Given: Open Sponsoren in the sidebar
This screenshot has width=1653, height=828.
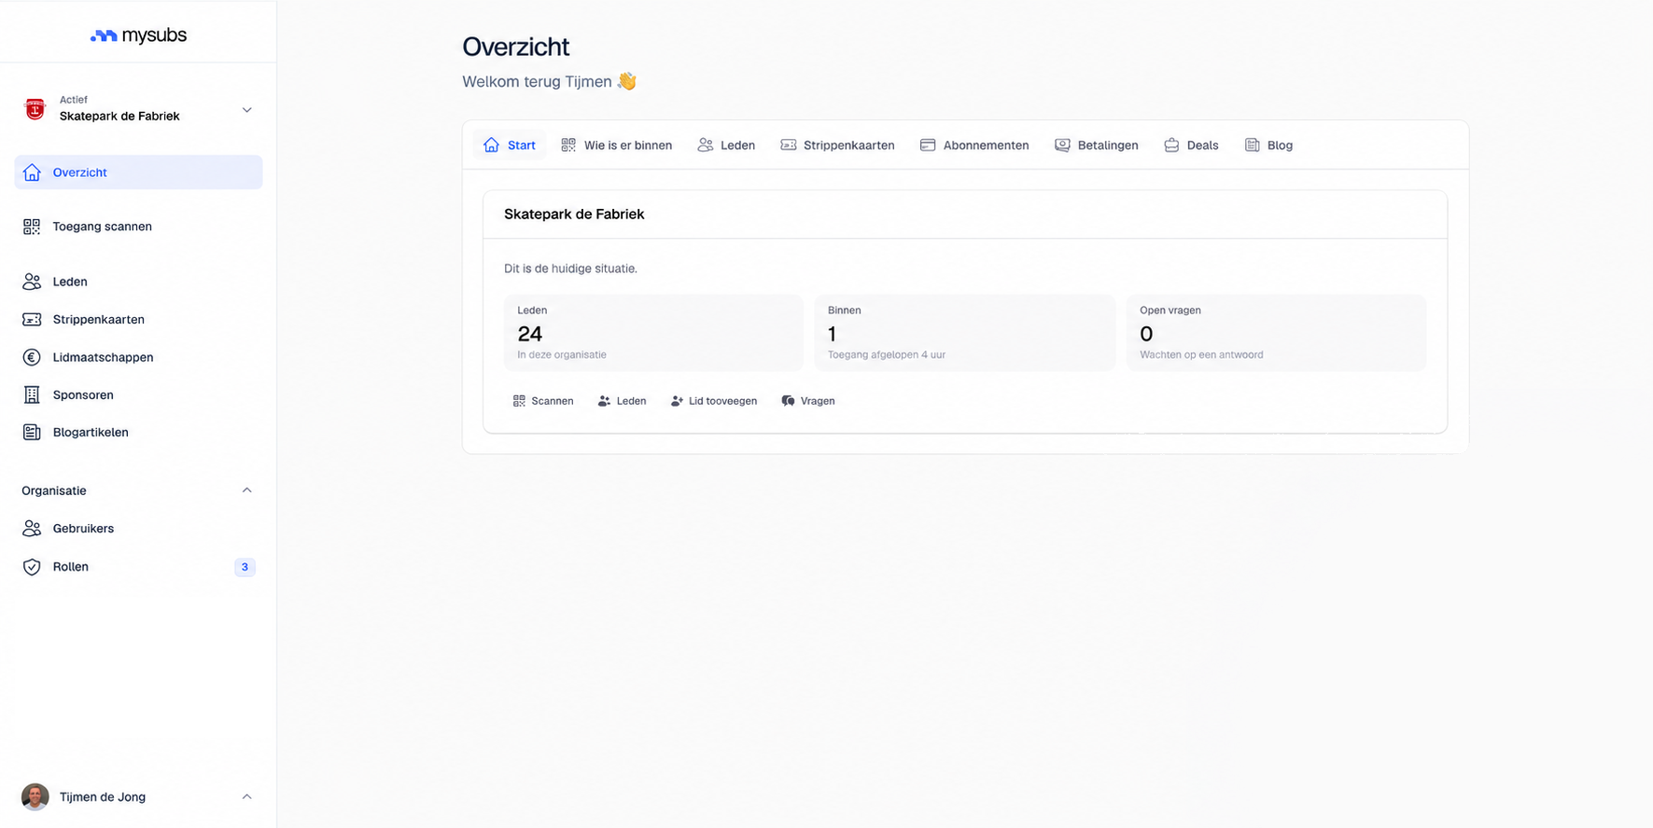Looking at the screenshot, I should [x=138, y=395].
